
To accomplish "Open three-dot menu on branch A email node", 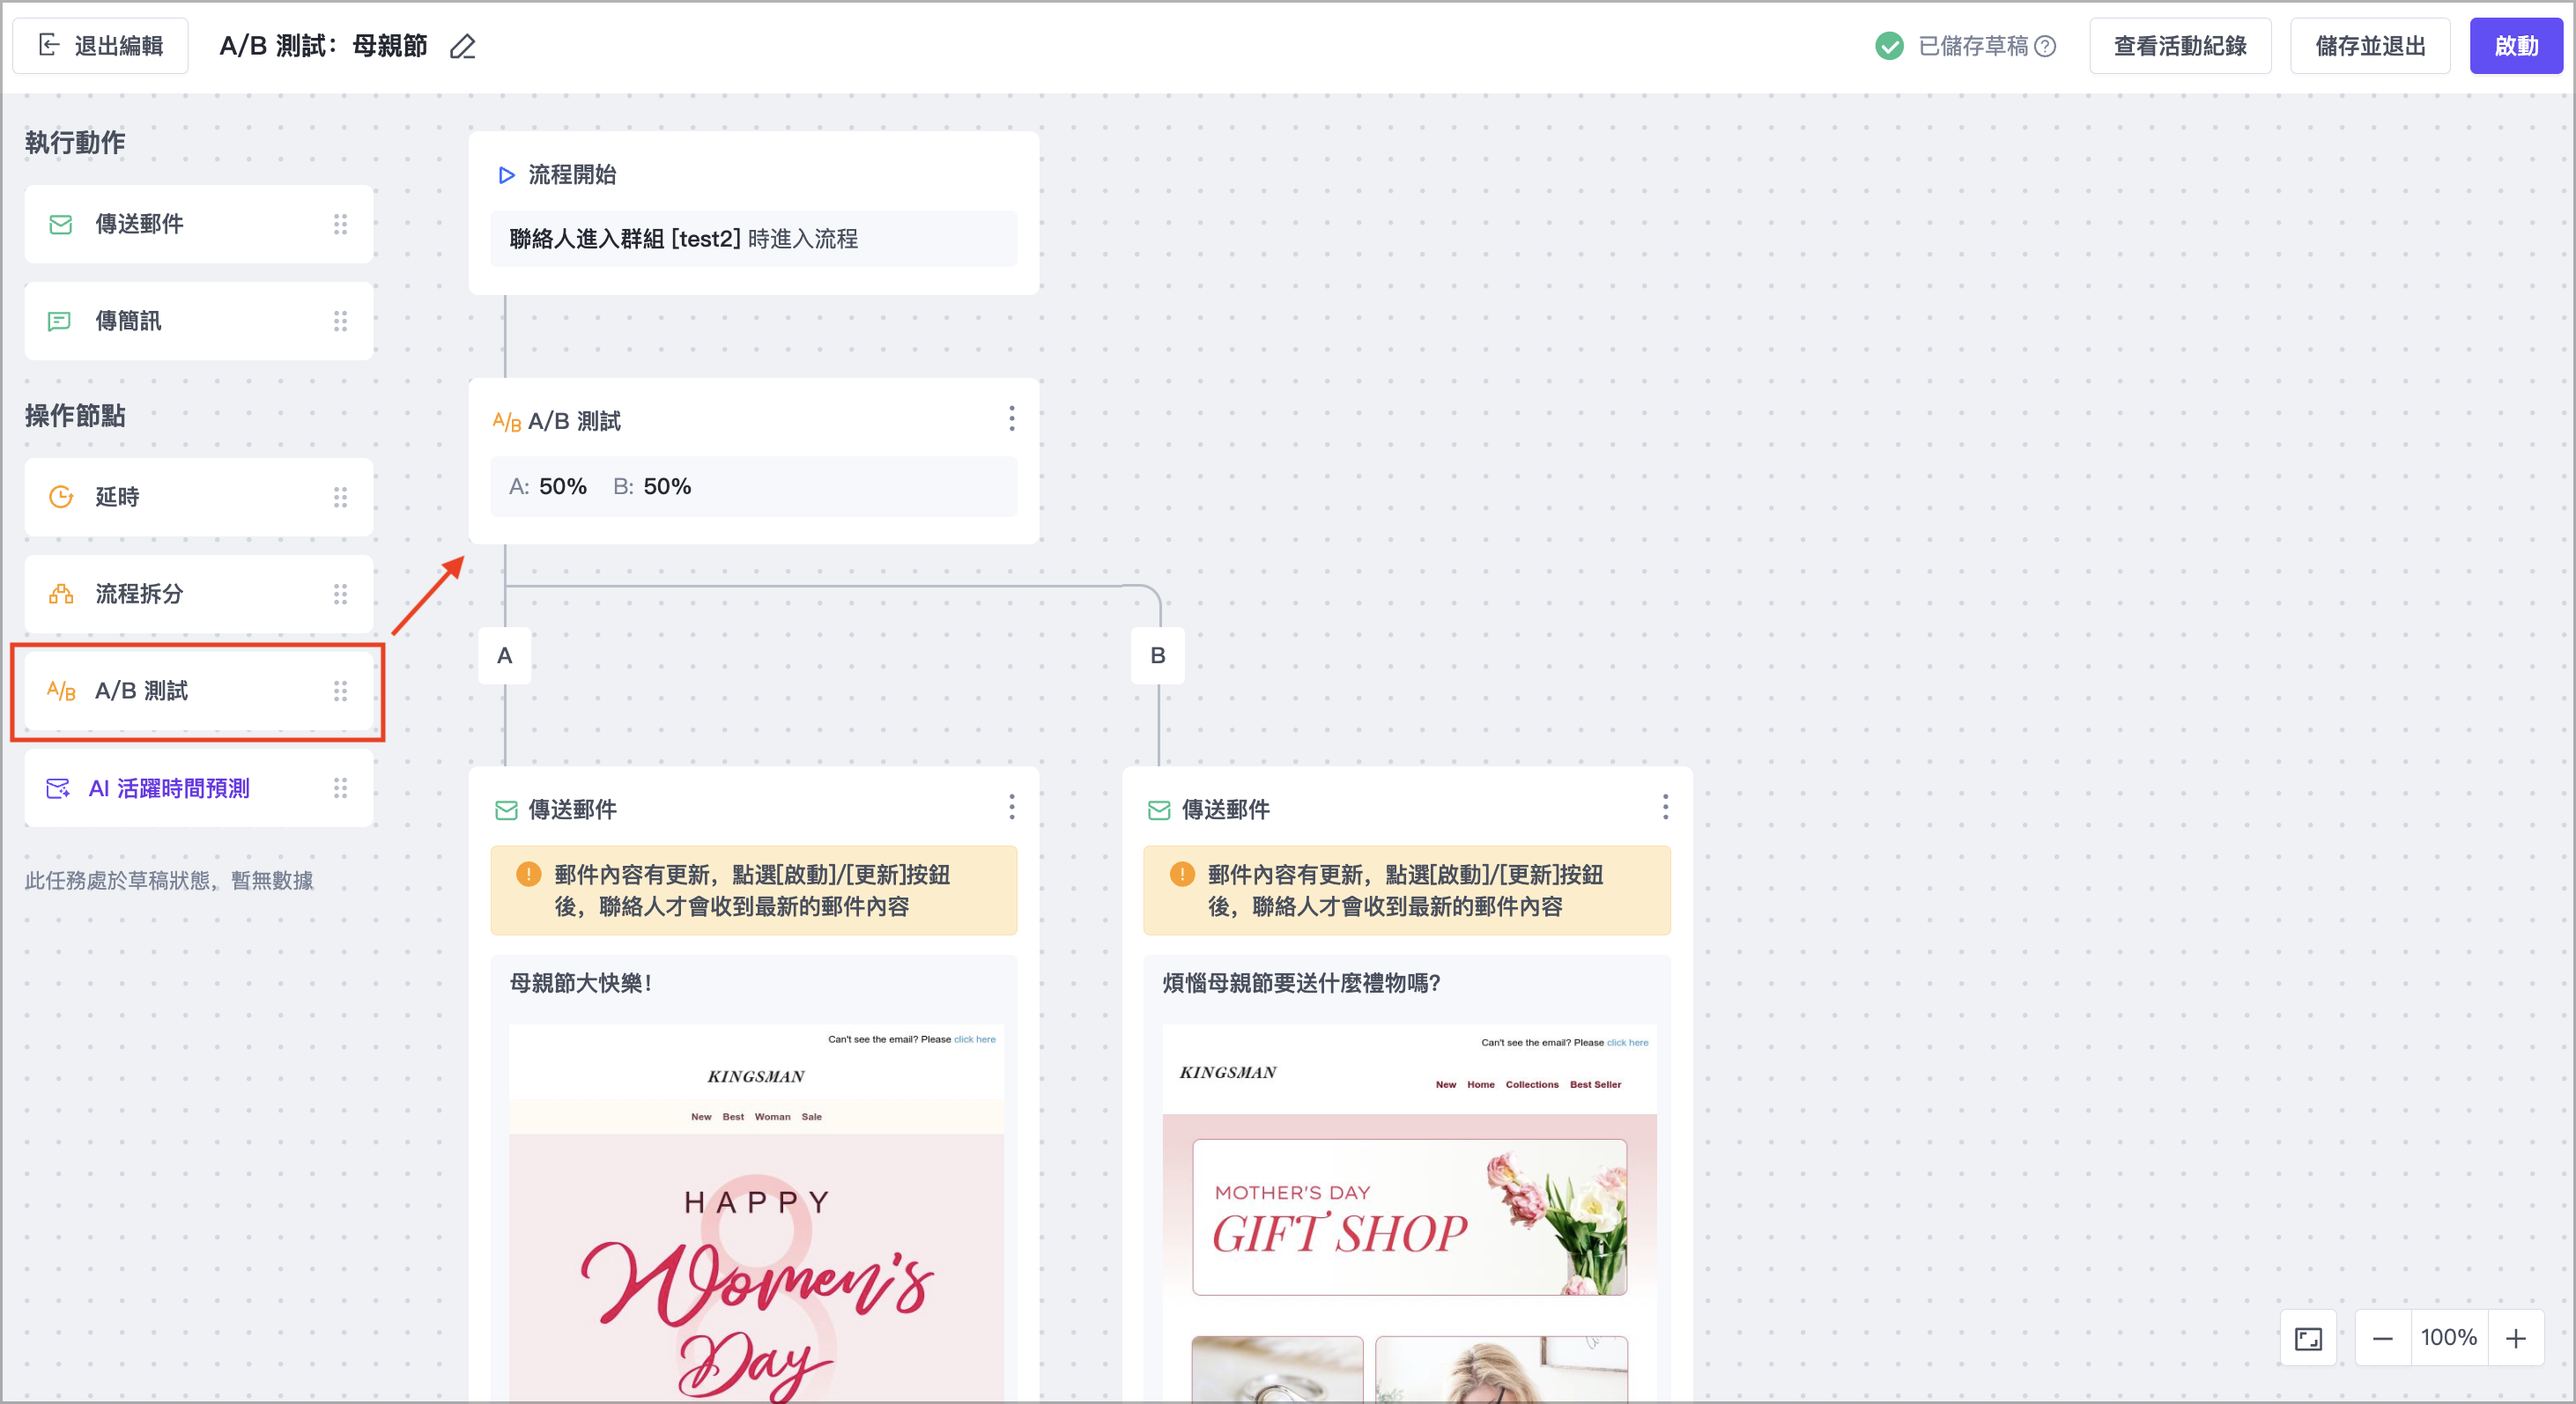I will tap(1012, 807).
